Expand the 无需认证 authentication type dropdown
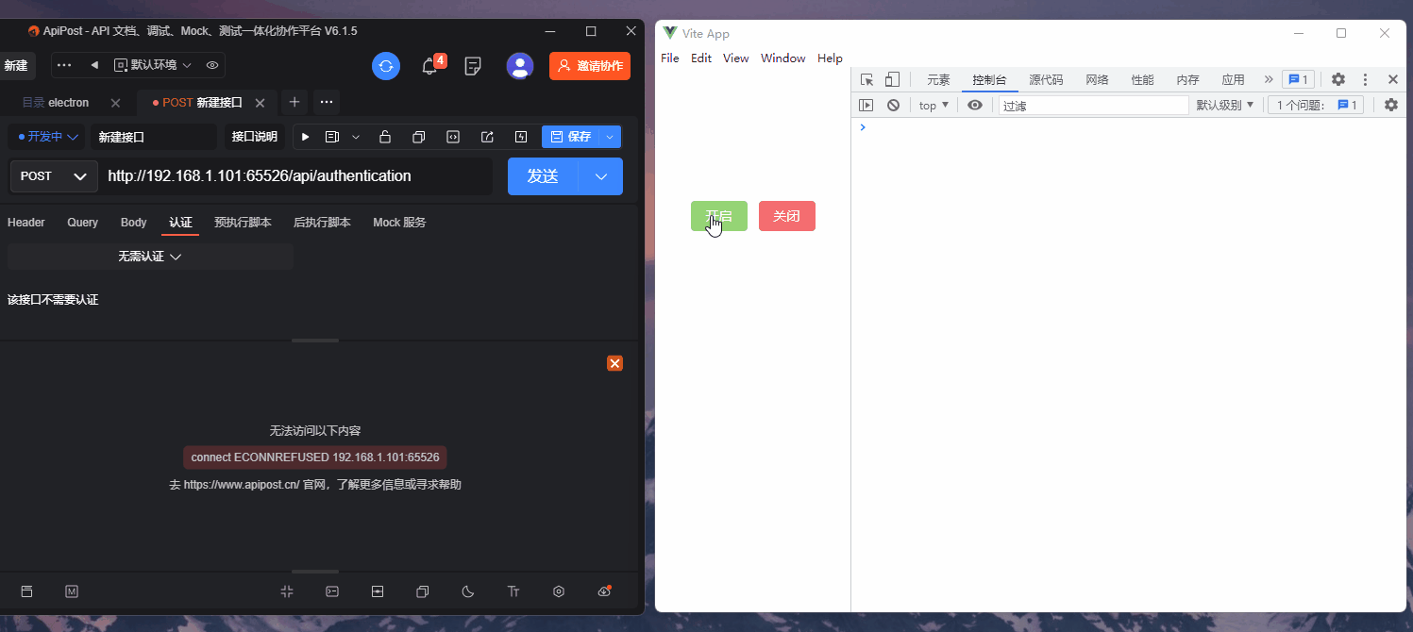1413x632 pixels. coord(150,257)
